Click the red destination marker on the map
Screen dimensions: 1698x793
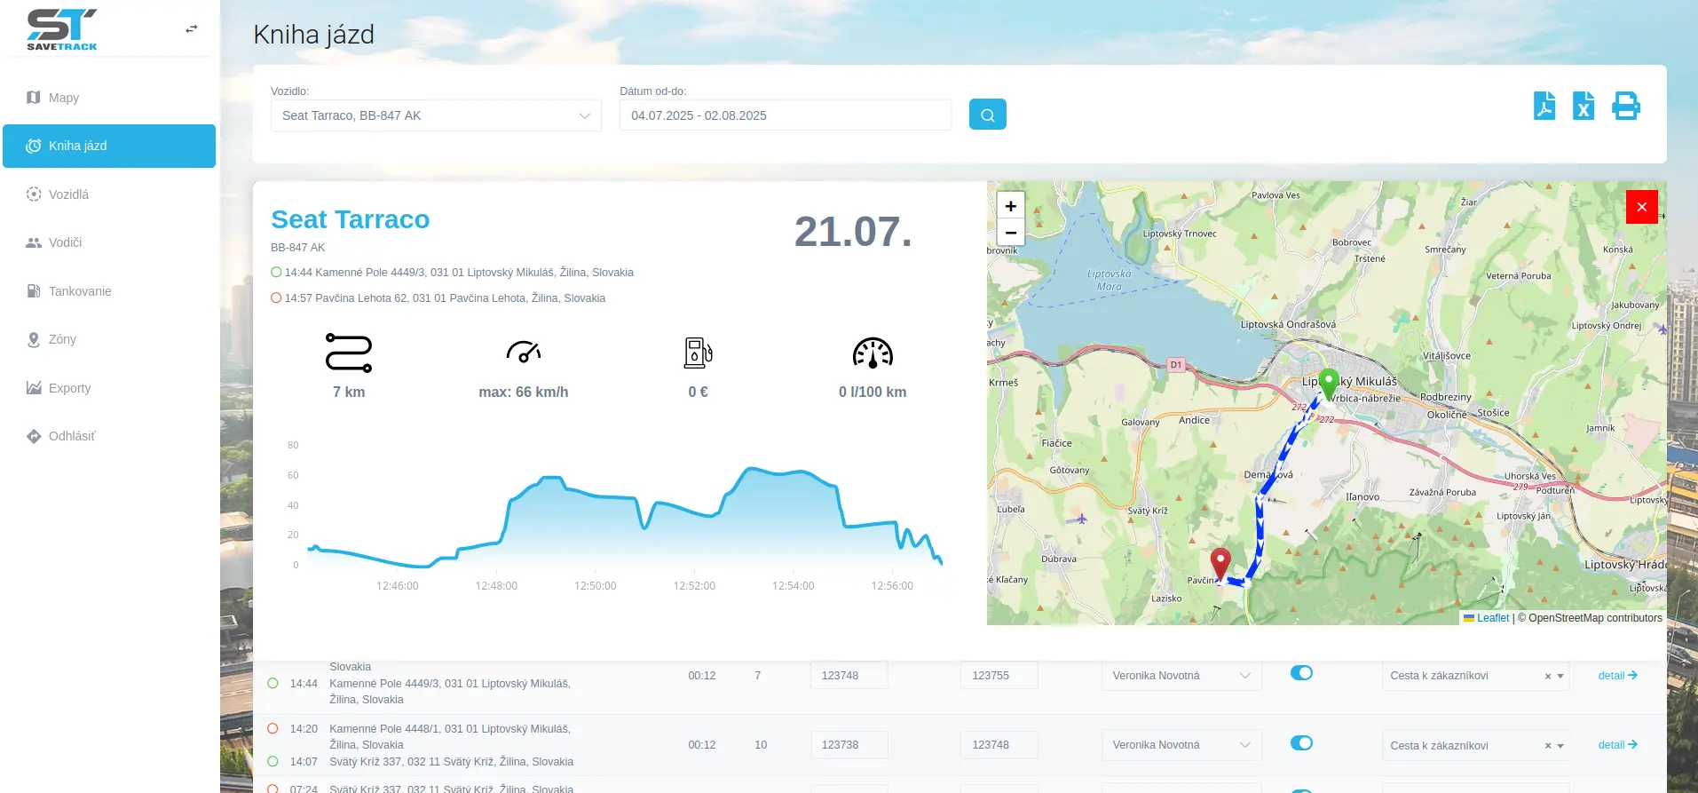pos(1220,563)
